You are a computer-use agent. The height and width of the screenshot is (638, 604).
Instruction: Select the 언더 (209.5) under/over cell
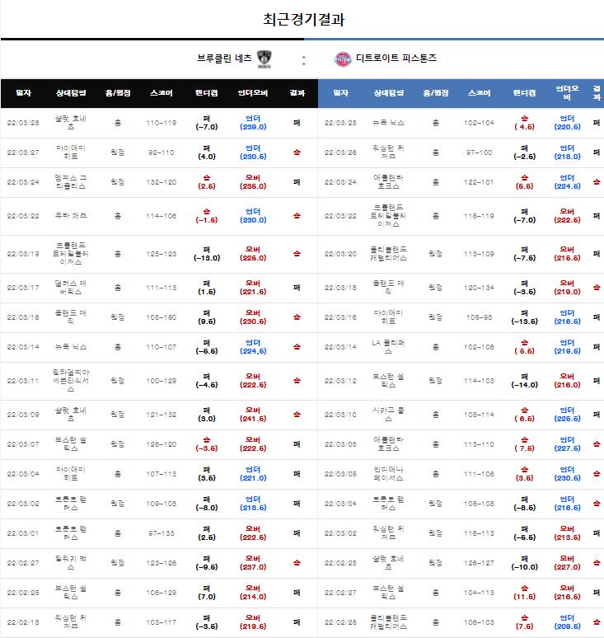coord(567,622)
